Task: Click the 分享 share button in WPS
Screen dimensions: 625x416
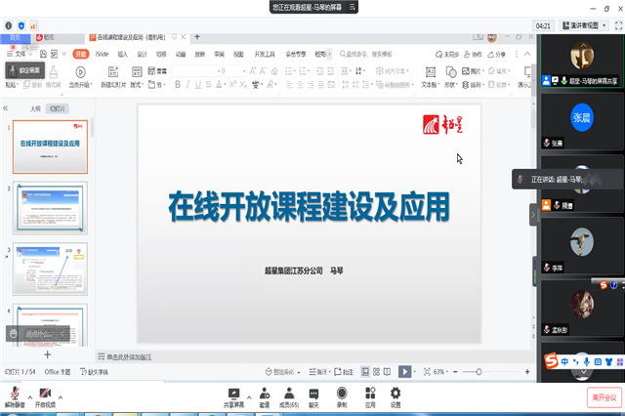Action: [495, 54]
